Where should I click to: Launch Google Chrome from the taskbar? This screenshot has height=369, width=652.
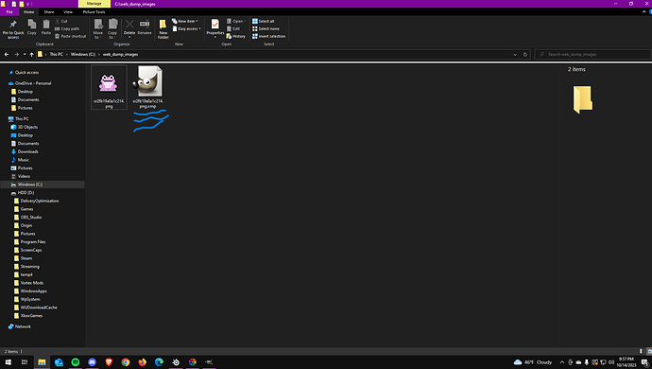(125, 362)
